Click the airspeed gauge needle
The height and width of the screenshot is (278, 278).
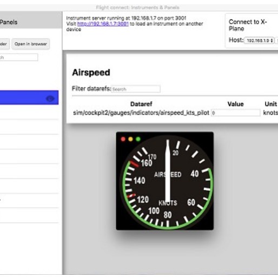tap(168, 170)
